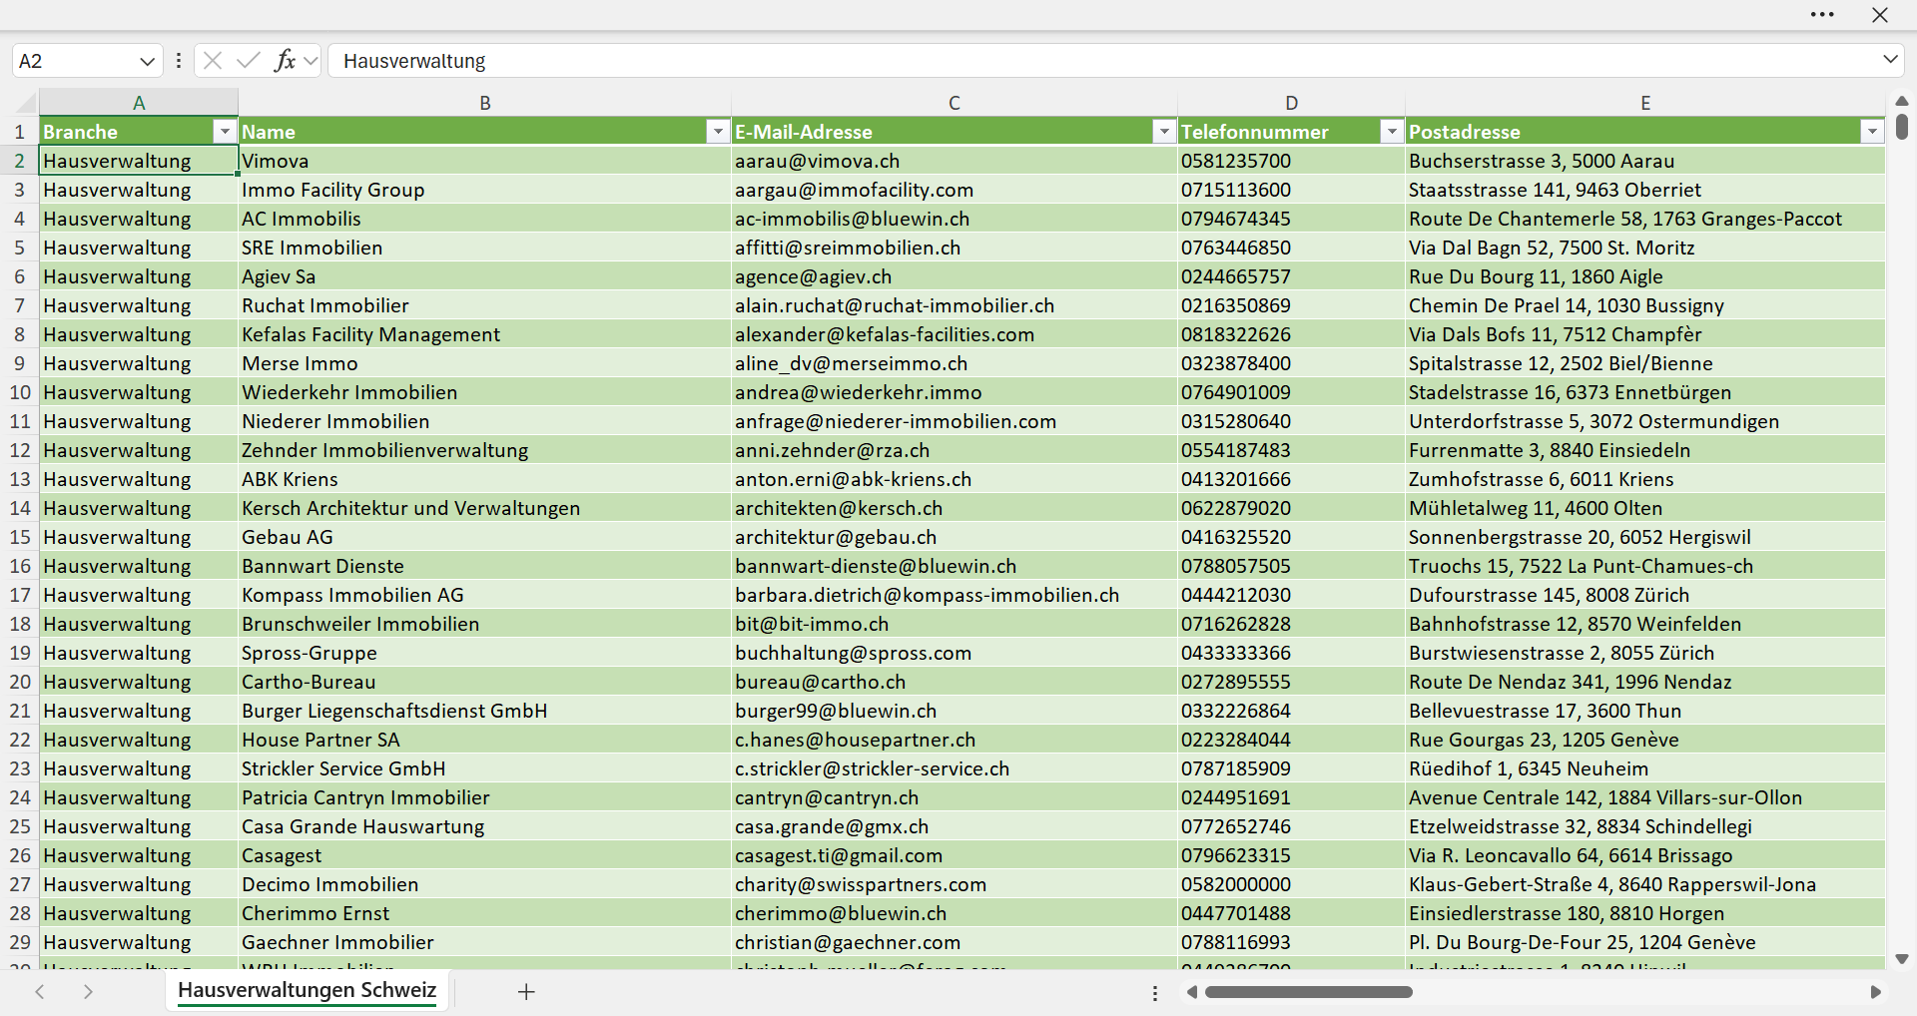
Task: Click the horizontal scrollbar thumb
Action: point(1309,992)
